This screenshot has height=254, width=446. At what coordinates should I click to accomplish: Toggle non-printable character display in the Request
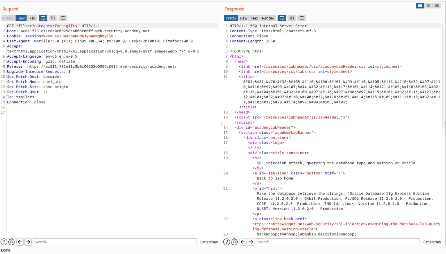pyautogui.click(x=53, y=18)
